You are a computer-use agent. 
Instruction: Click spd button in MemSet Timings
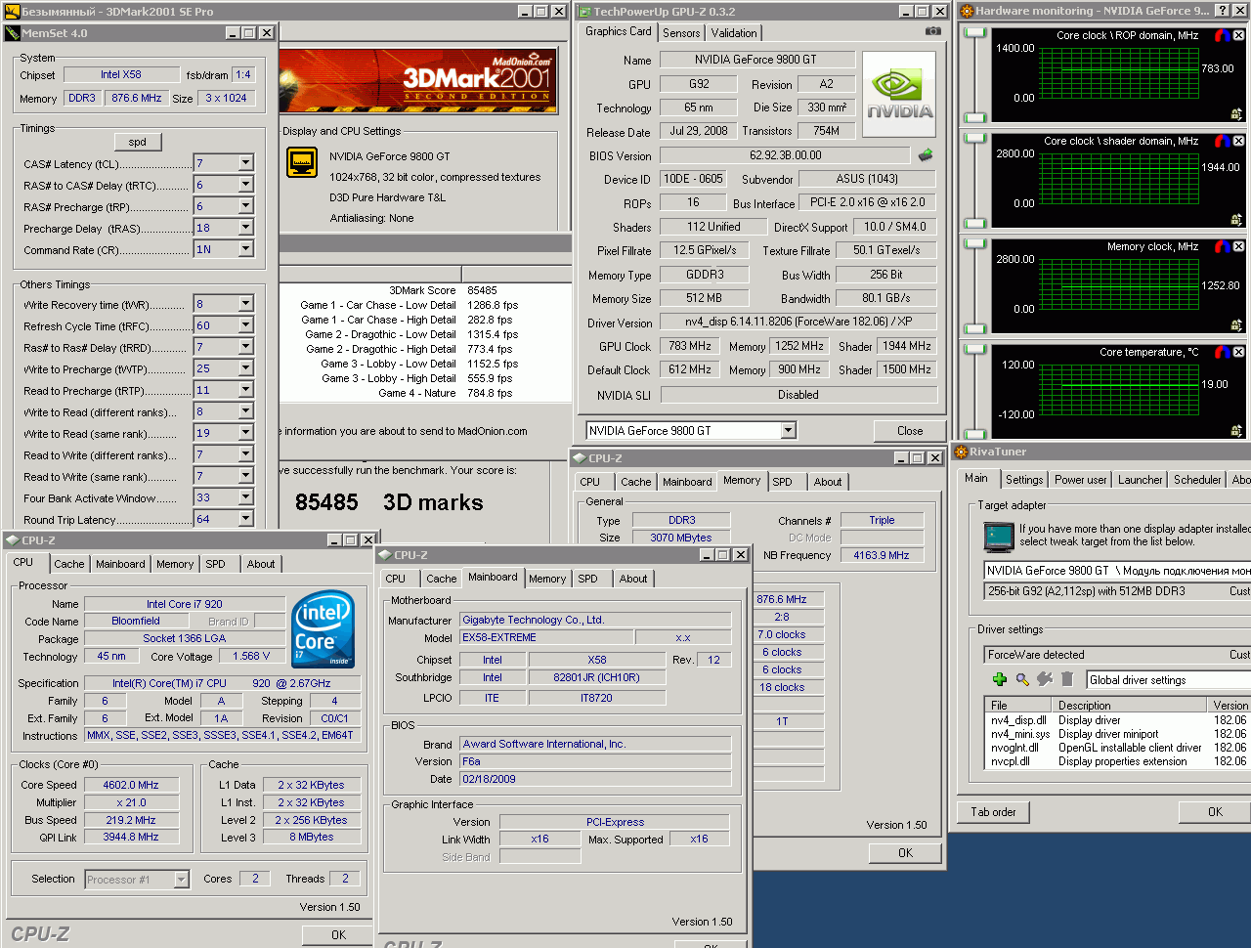(138, 142)
